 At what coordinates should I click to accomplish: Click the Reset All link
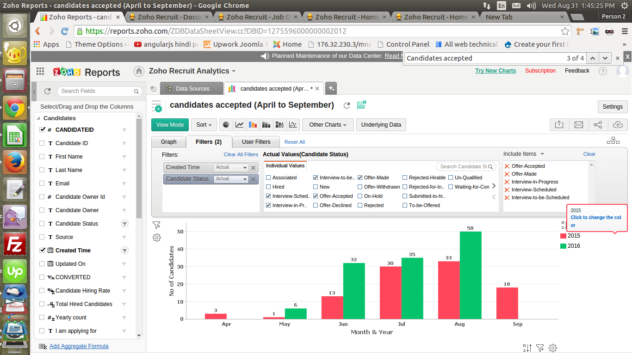click(295, 142)
